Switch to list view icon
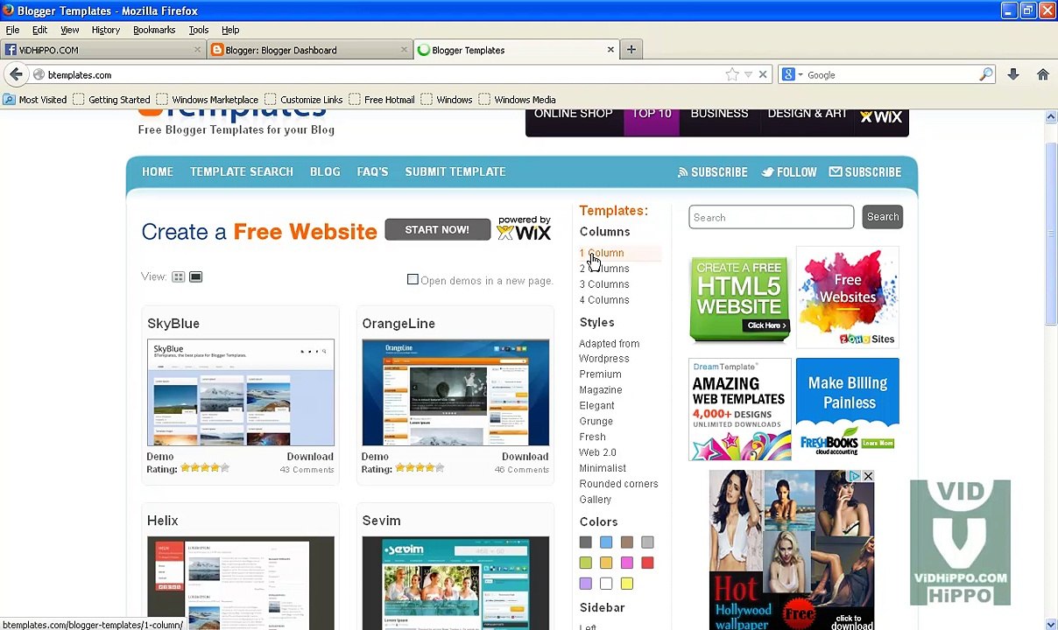Viewport: 1058px width, 630px height. tap(195, 277)
